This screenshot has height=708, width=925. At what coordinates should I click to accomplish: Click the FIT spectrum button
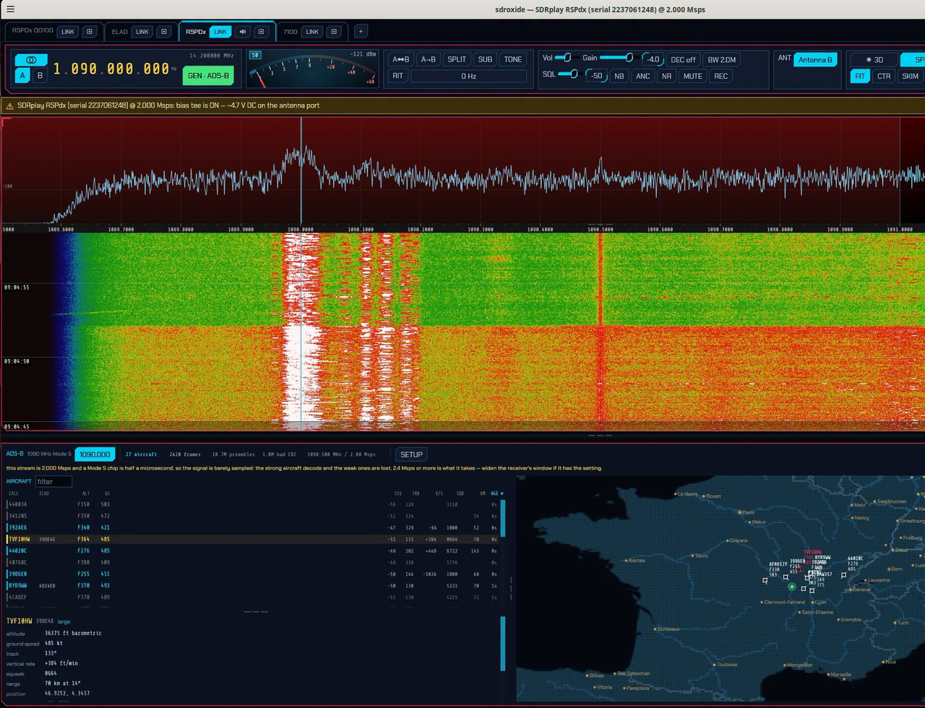pyautogui.click(x=860, y=76)
